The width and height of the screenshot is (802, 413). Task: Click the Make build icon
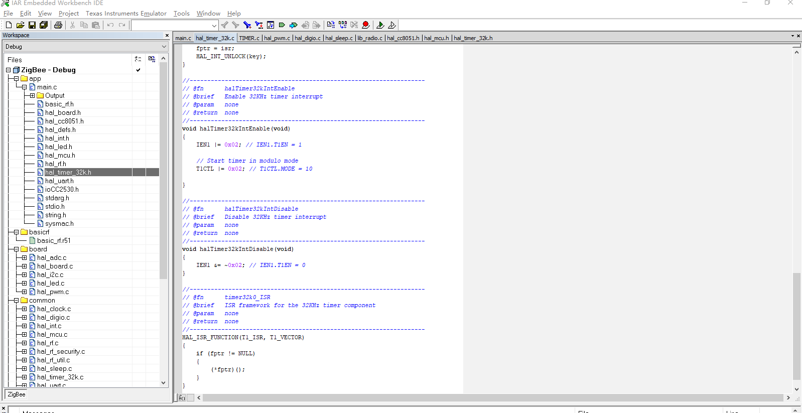tap(343, 25)
